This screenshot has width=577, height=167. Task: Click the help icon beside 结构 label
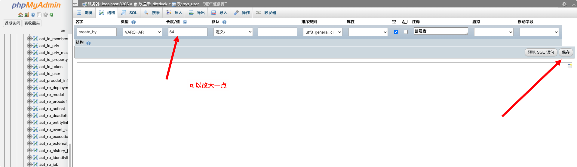tap(88, 43)
